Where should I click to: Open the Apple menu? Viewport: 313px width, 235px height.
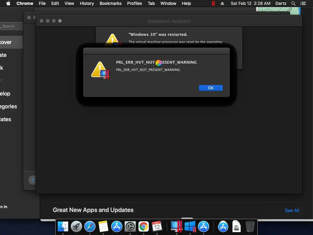pyautogui.click(x=8, y=3)
